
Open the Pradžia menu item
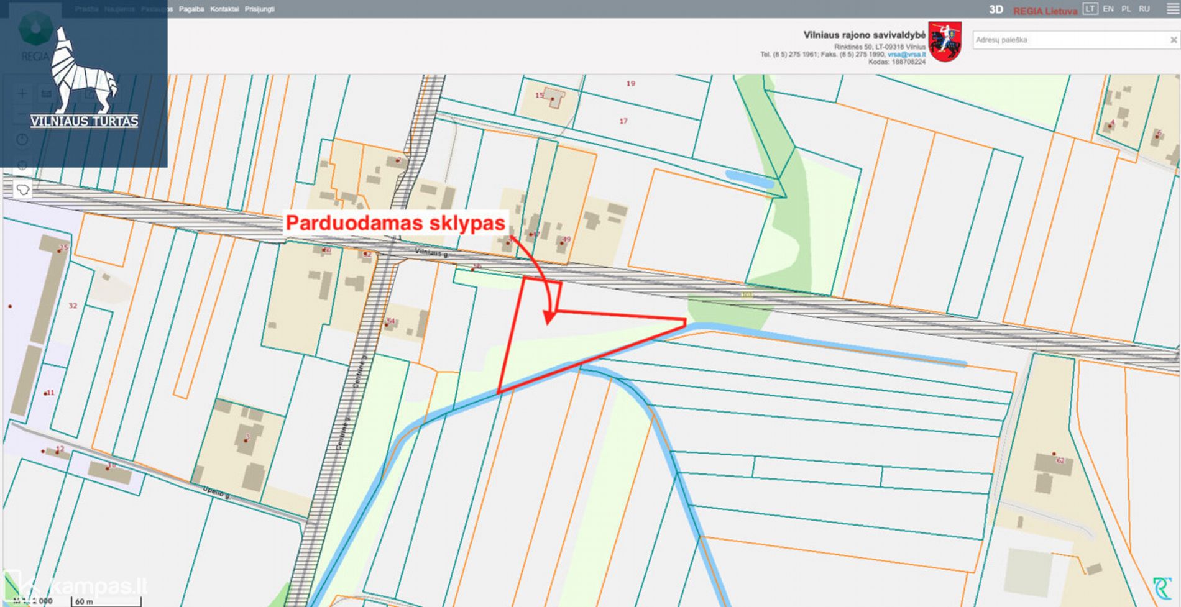pos(87,9)
